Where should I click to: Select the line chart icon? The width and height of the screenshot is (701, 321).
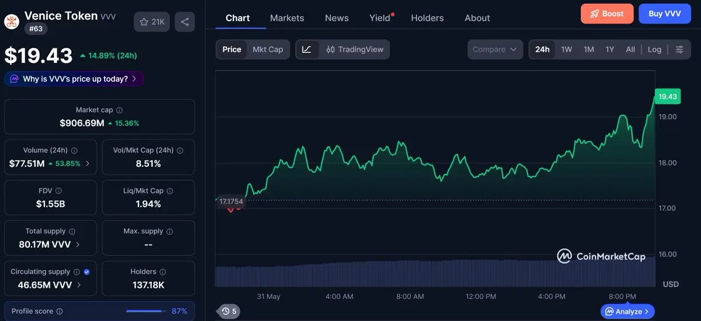click(x=307, y=50)
